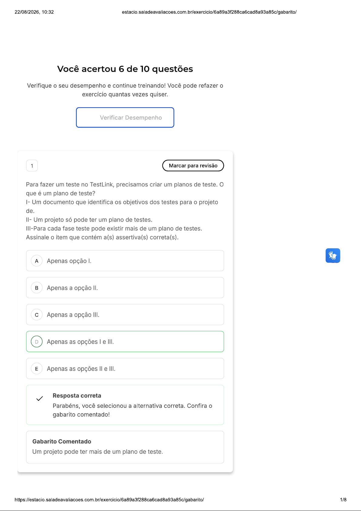The height and width of the screenshot is (511, 361).
Task: Select the circle letter E option
Action: click(x=37, y=369)
